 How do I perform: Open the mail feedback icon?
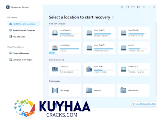pyautogui.click(x=133, y=7)
